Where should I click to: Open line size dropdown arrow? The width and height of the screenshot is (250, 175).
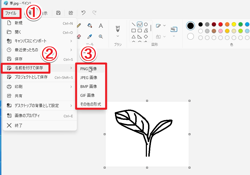(x=174, y=36)
